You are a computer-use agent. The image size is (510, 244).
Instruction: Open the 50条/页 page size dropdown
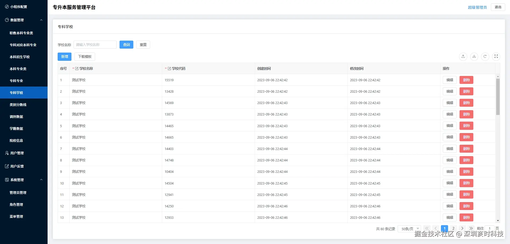[409, 229]
